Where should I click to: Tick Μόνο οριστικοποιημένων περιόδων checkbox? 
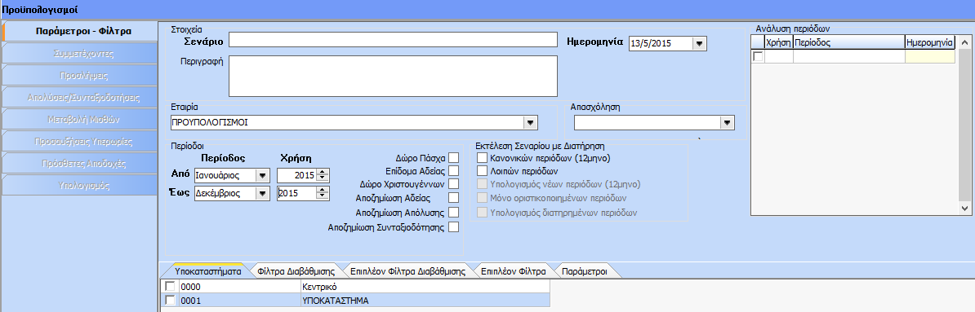pos(482,198)
